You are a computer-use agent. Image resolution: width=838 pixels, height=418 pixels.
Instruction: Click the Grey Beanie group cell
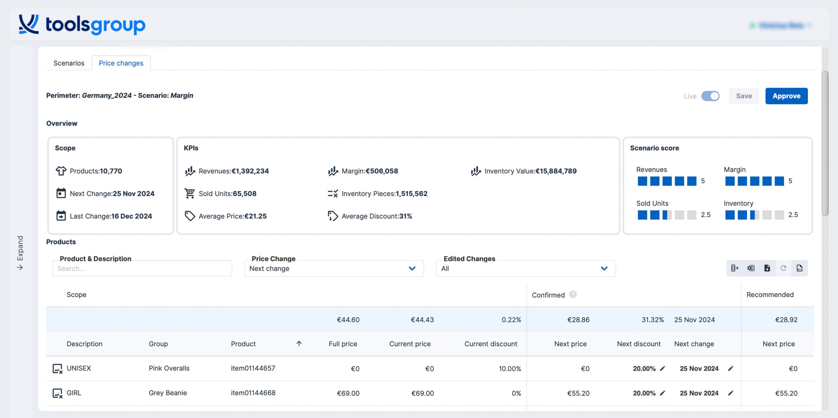click(168, 393)
